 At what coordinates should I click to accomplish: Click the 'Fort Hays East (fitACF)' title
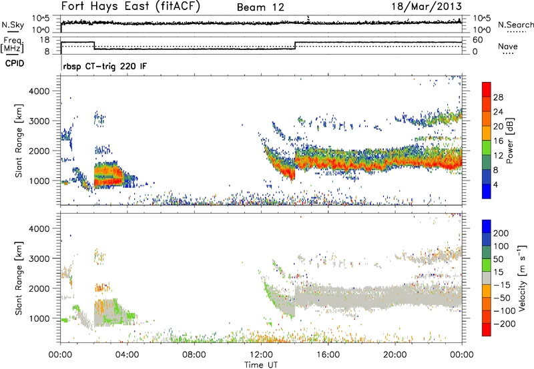click(x=131, y=6)
